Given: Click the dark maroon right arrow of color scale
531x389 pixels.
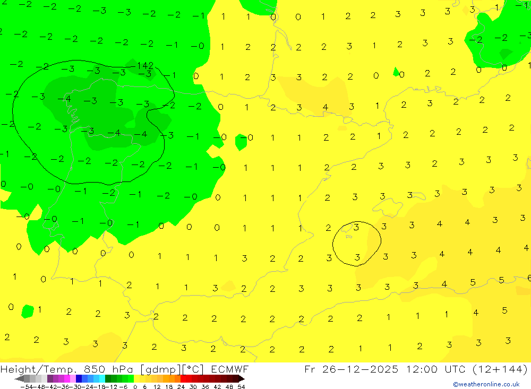Looking at the screenshot, I should 242,379.
